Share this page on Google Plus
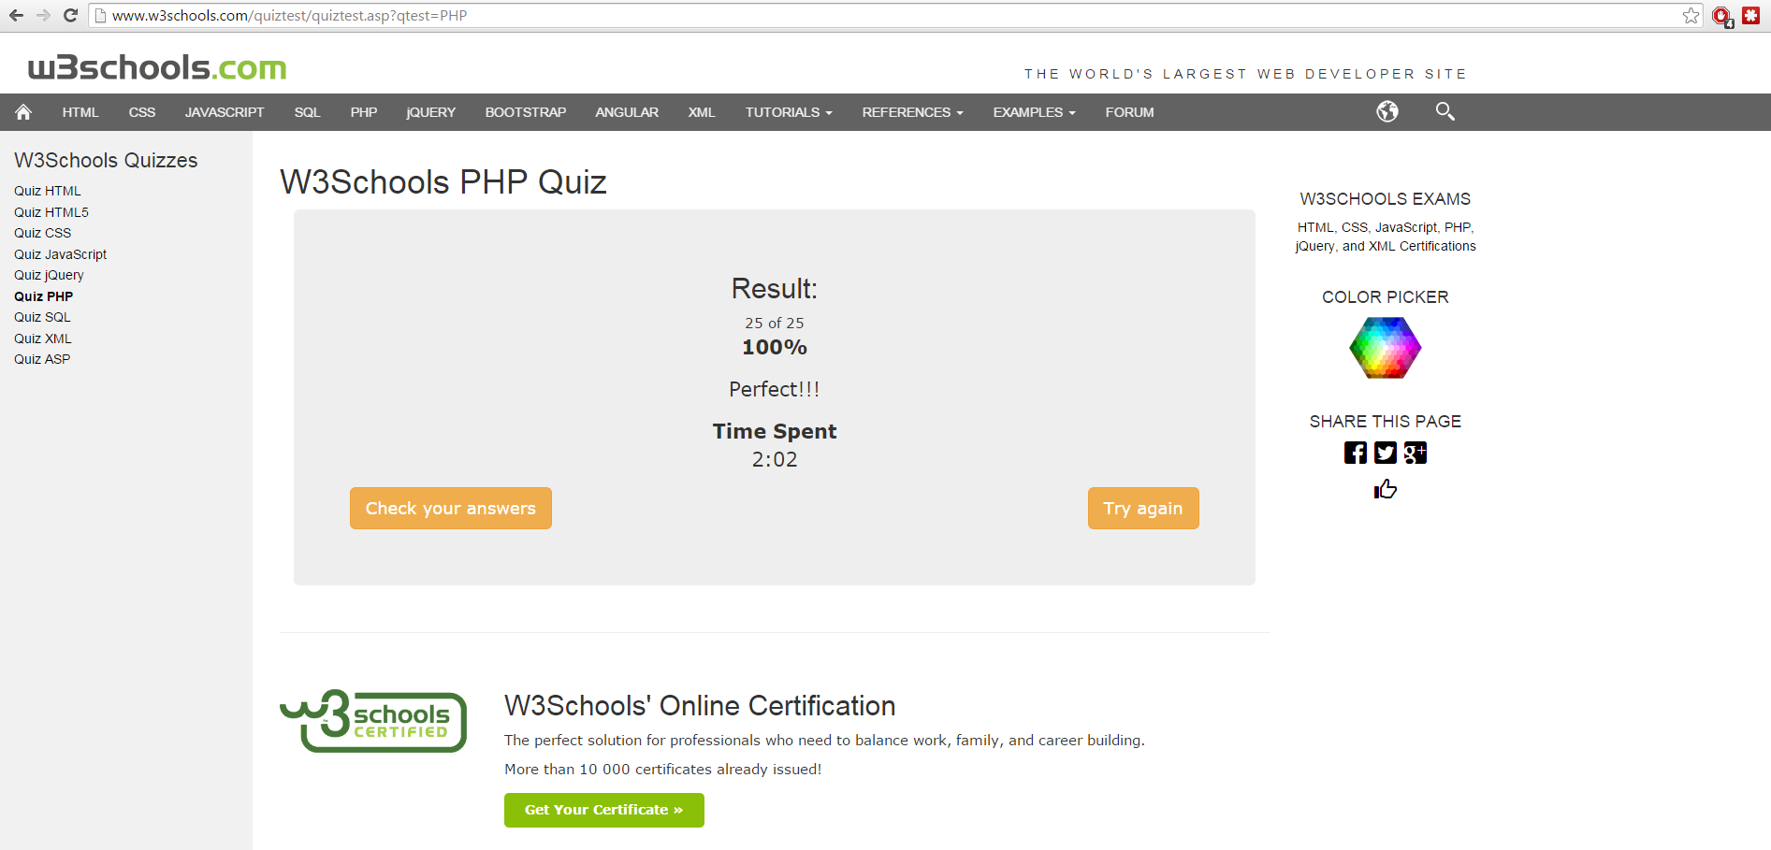The height and width of the screenshot is (850, 1771). (1415, 453)
